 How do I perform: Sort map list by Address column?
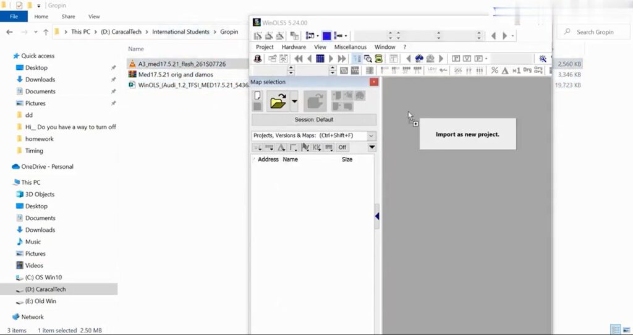[268, 159]
